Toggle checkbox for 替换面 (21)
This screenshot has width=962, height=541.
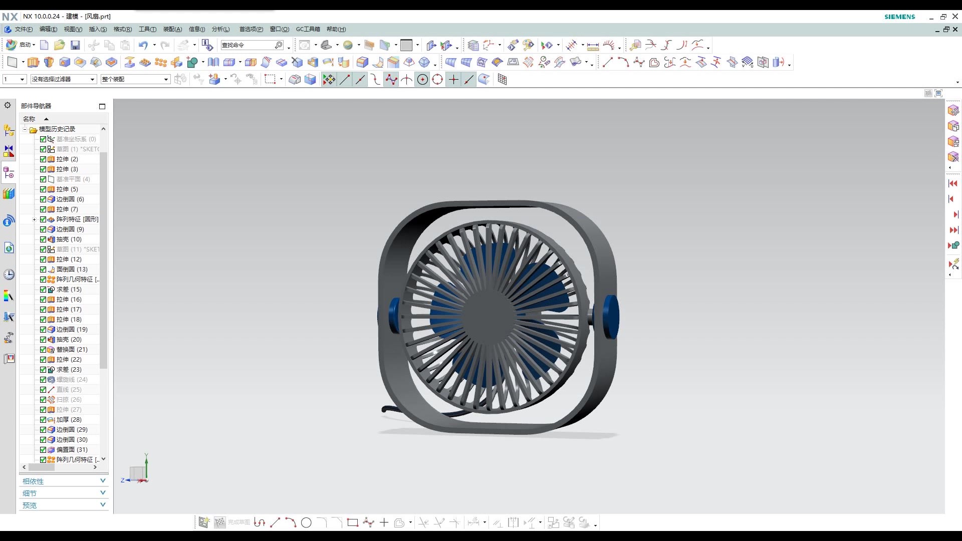coord(43,350)
